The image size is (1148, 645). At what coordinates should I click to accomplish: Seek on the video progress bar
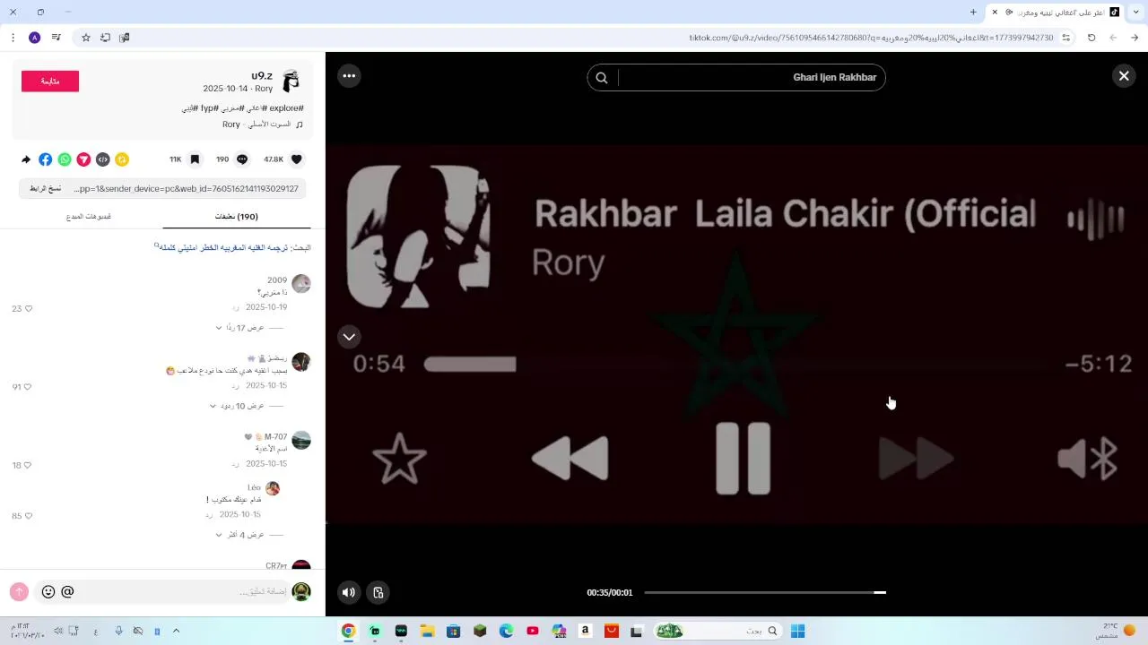pyautogui.click(x=765, y=592)
